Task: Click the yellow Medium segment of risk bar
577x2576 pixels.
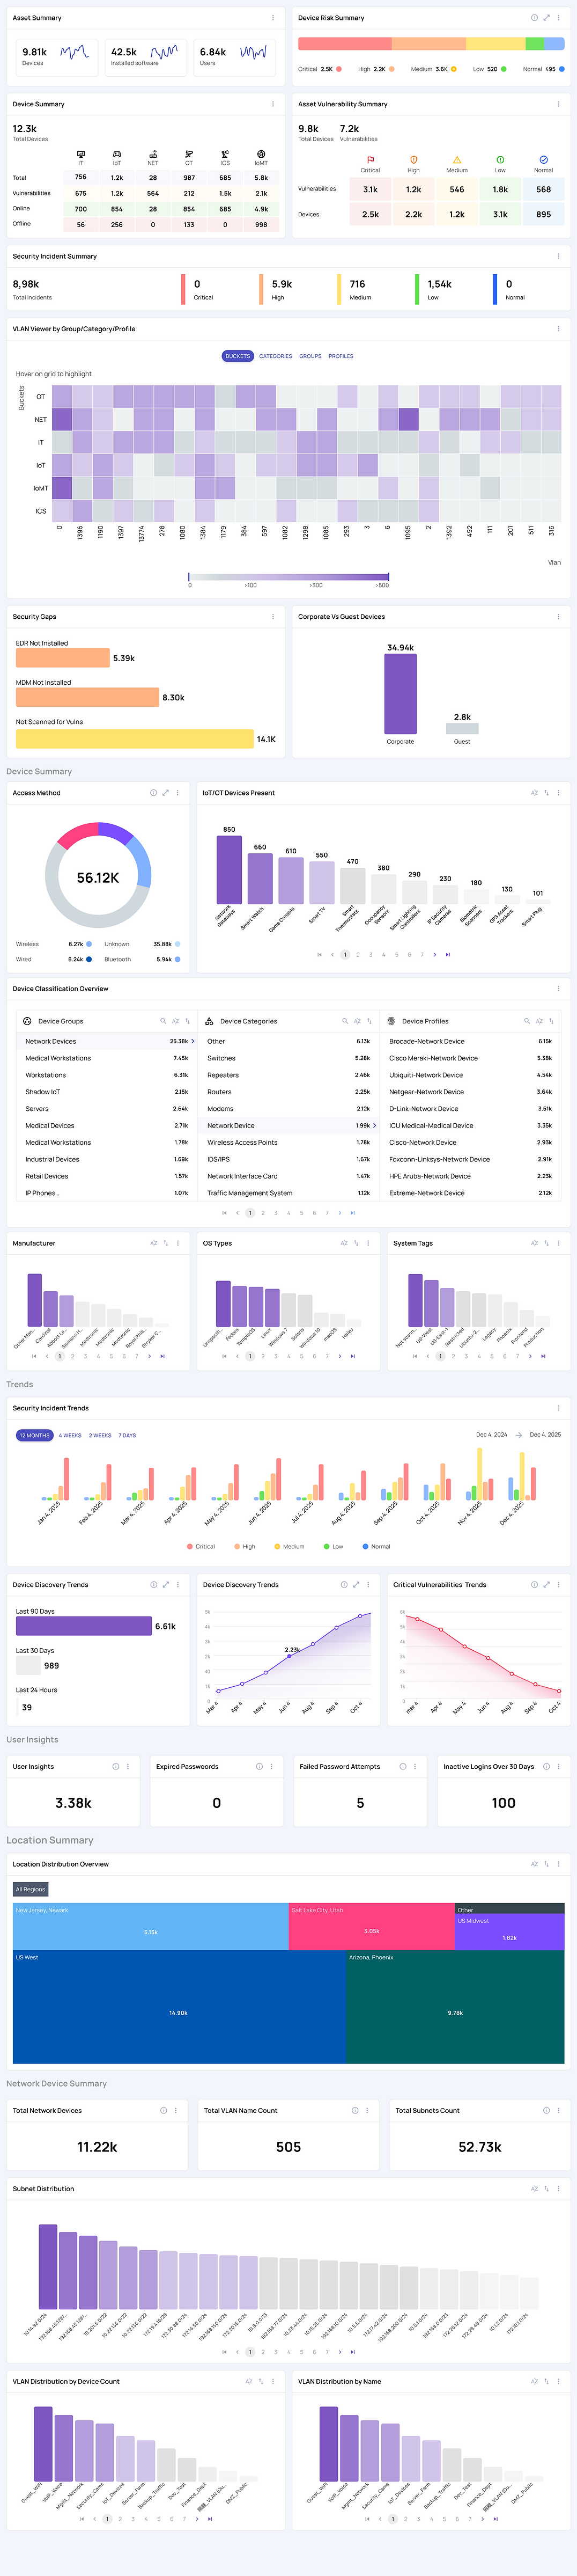Action: [496, 44]
